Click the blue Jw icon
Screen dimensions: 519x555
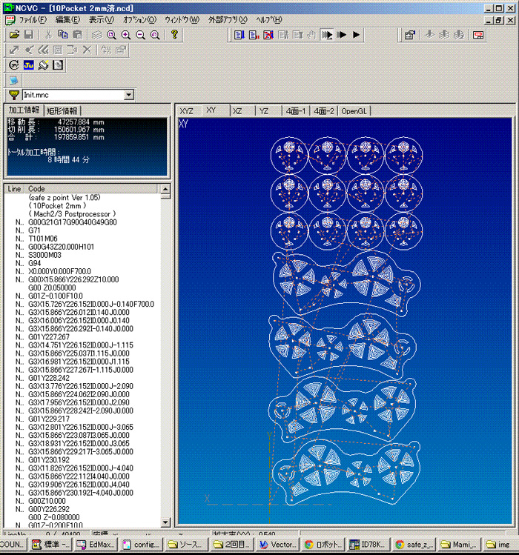29,65
